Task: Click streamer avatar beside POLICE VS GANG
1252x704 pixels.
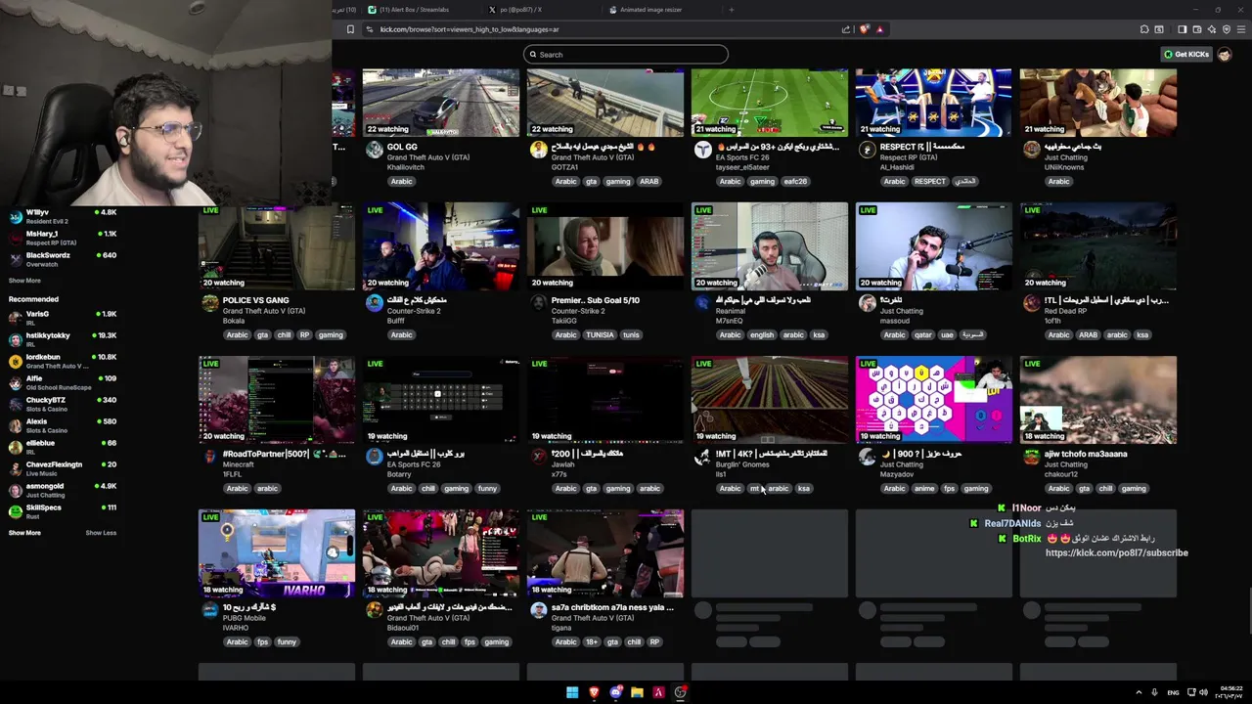Action: (x=210, y=303)
